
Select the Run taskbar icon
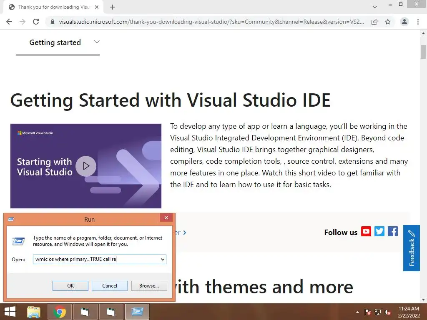[137, 312]
